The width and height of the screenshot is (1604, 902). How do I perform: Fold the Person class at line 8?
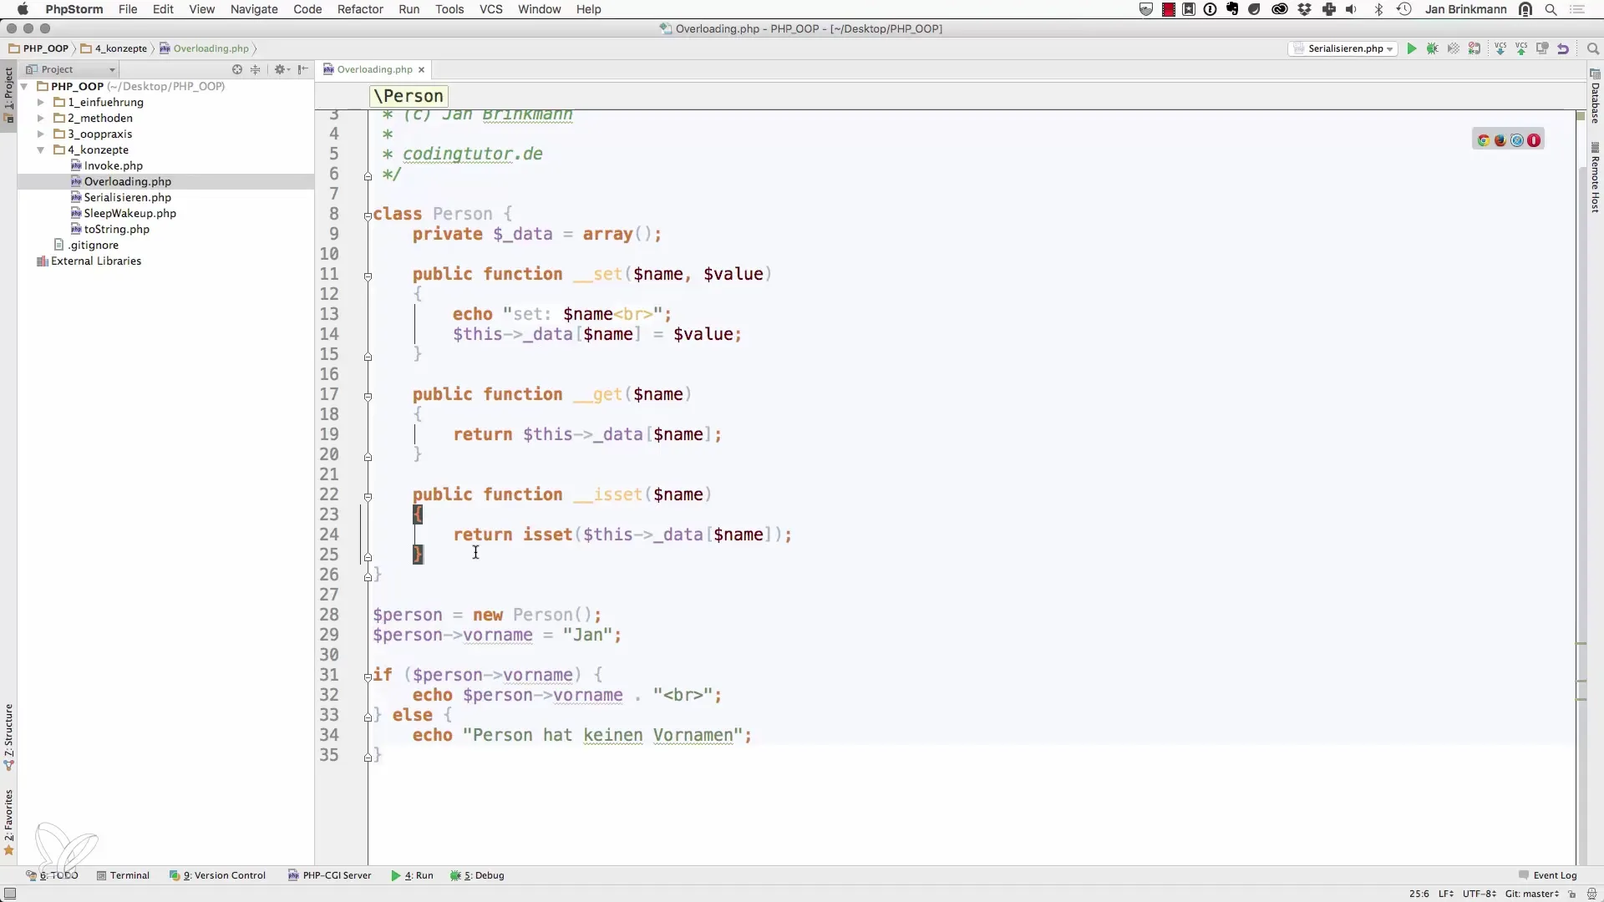click(368, 215)
